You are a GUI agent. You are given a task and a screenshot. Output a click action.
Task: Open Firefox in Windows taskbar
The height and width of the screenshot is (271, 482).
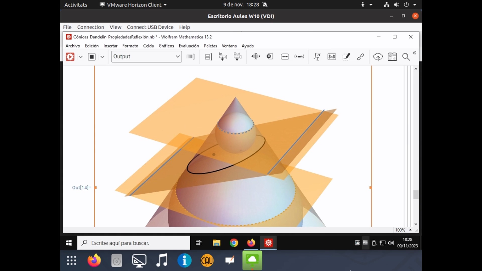tap(251, 243)
